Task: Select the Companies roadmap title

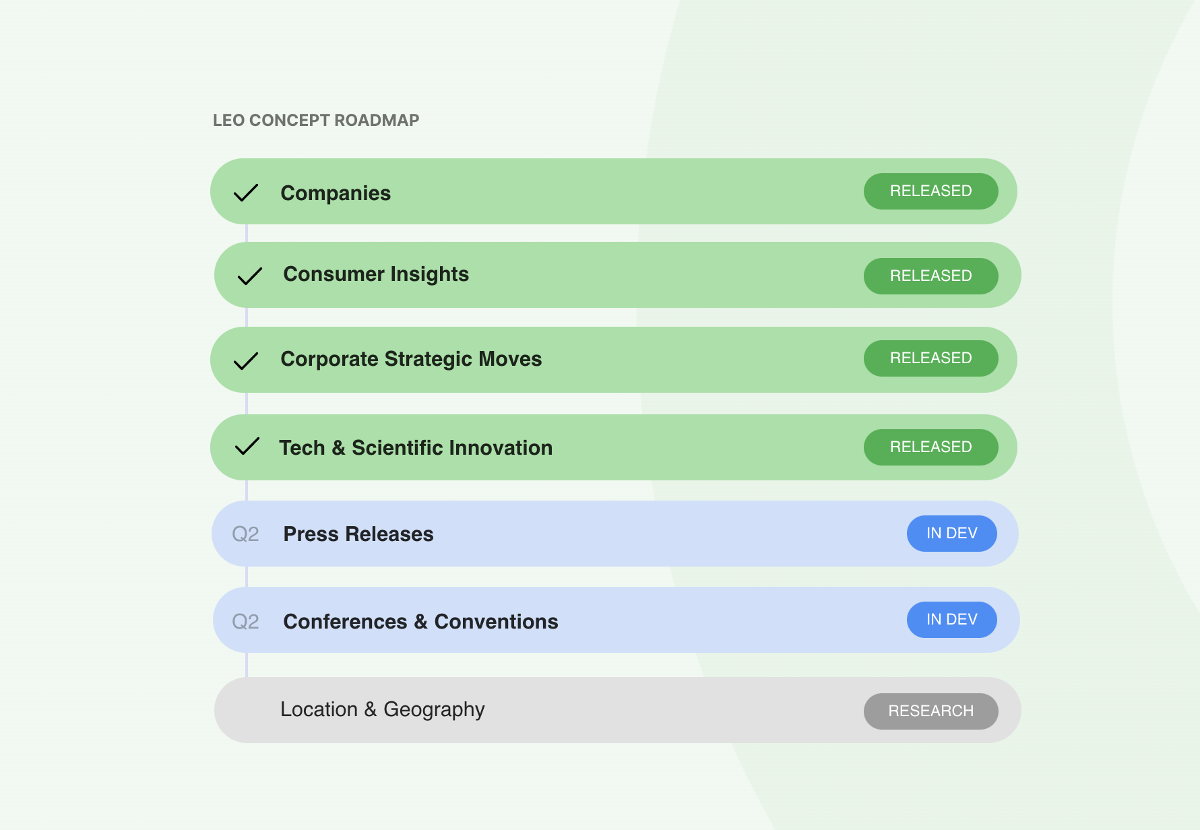Action: [x=336, y=193]
